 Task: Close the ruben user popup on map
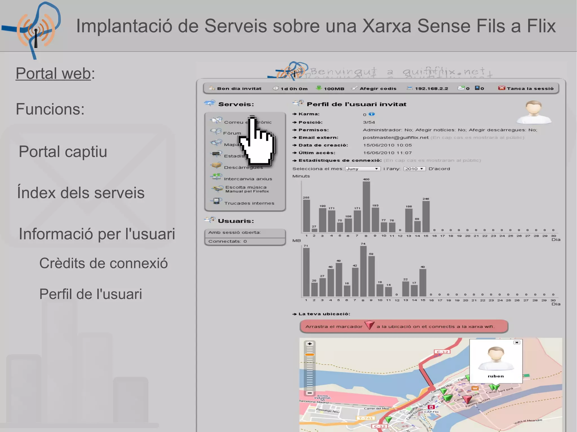tap(517, 343)
